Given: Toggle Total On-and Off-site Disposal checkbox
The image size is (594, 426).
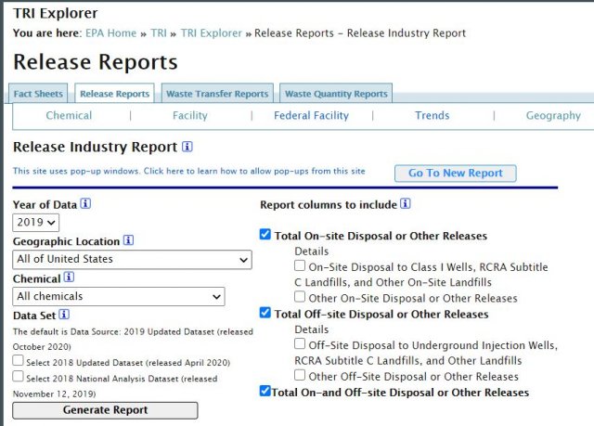Looking at the screenshot, I should click(265, 392).
